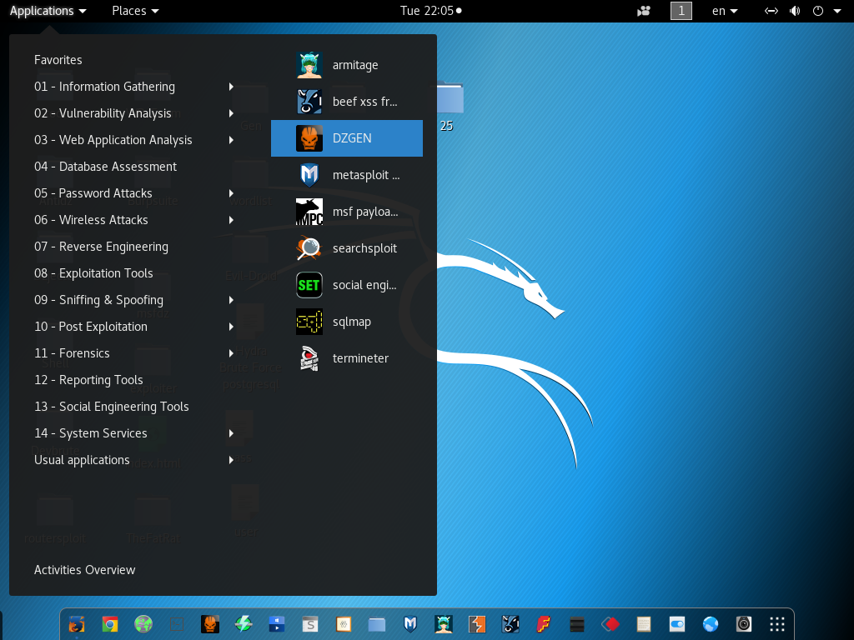Click the red F Faraday dock icon
Screen dimensions: 854x640
(x=544, y=624)
